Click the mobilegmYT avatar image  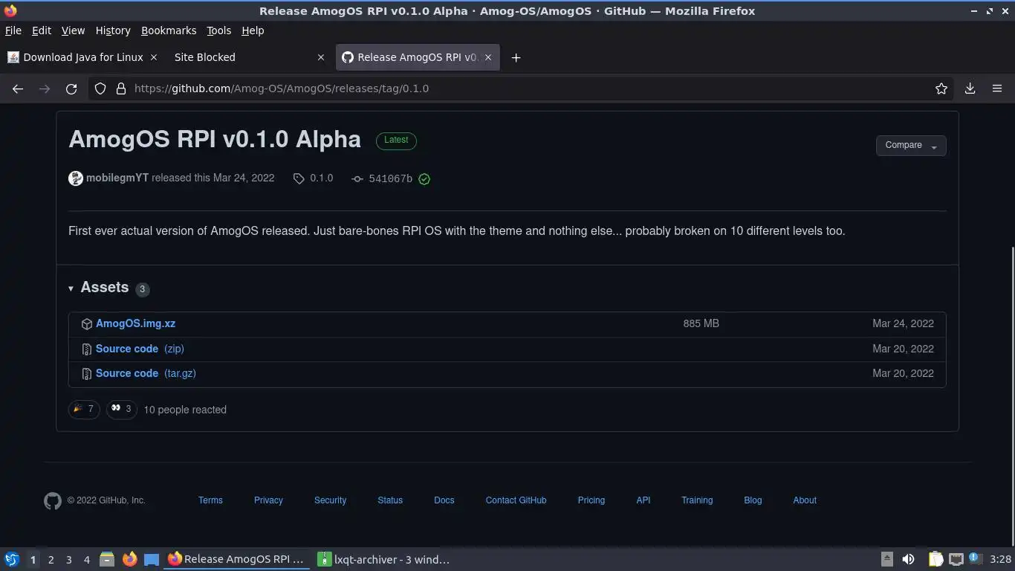75,178
